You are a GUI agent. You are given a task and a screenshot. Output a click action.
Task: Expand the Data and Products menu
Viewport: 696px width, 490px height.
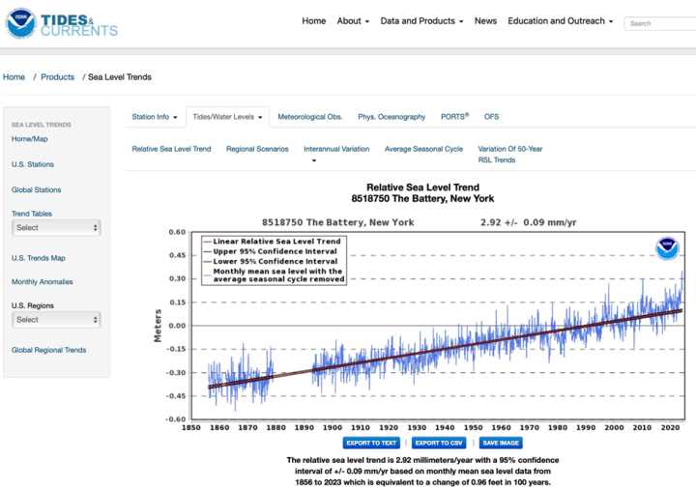[421, 21]
